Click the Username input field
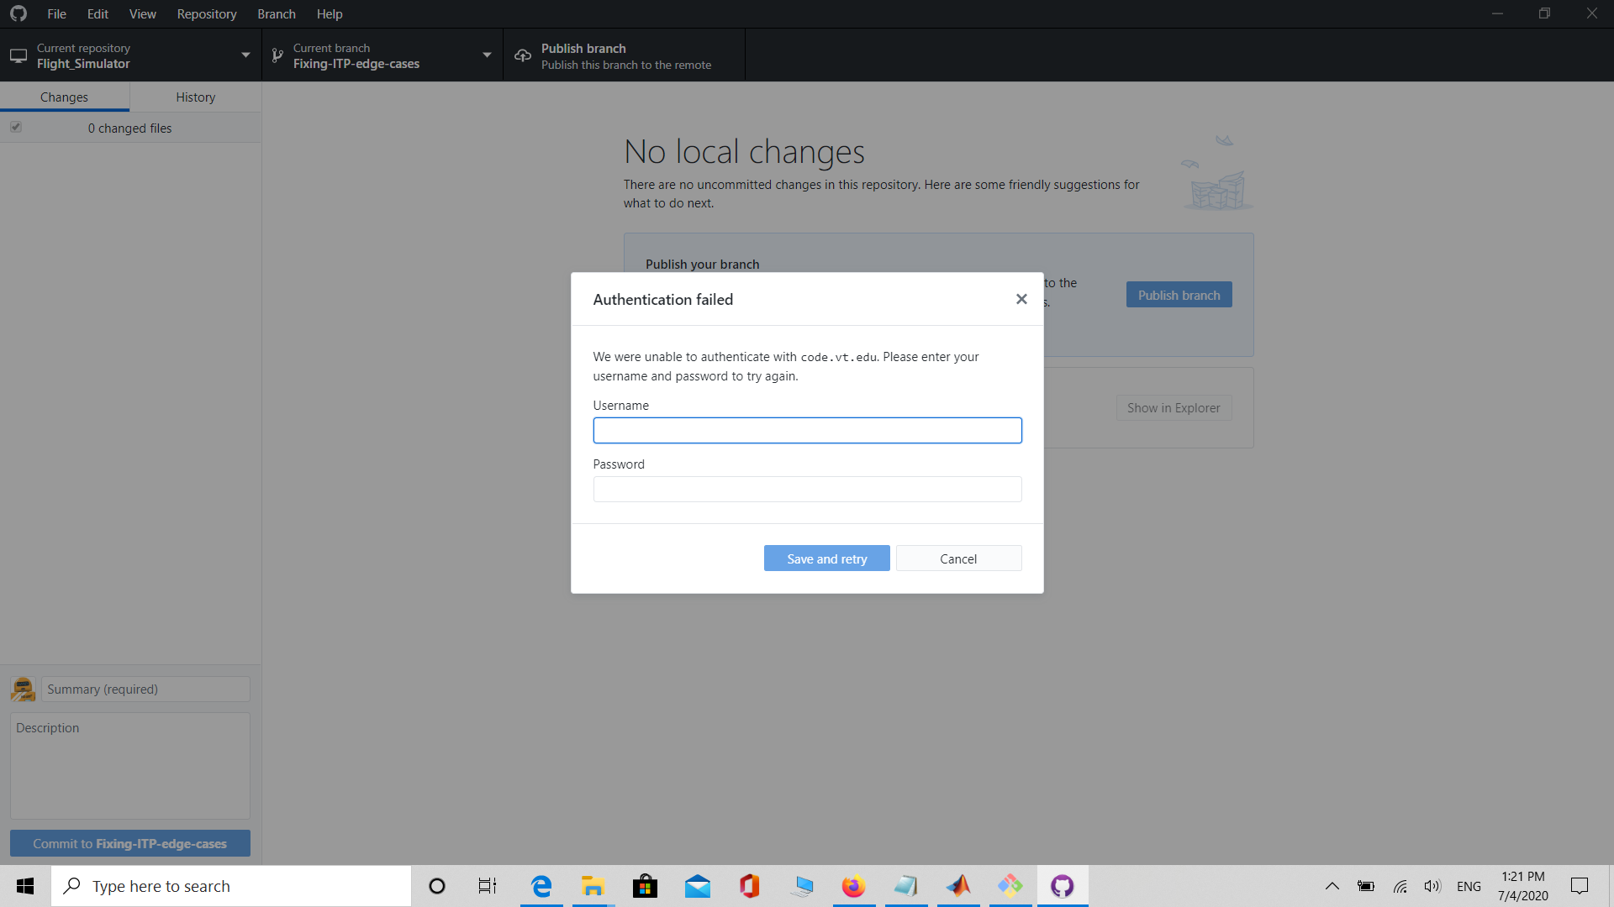Image resolution: width=1614 pixels, height=907 pixels. 807,430
